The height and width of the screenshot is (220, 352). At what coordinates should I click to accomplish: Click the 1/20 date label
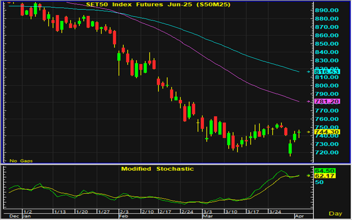(x=82, y=212)
